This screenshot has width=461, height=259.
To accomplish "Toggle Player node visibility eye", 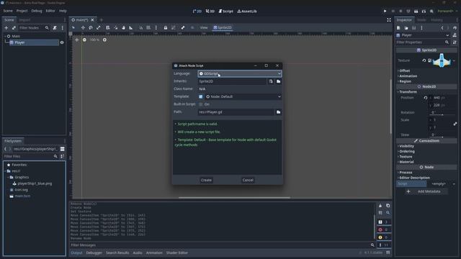I will 62,42.
